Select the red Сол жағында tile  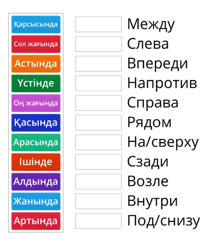coord(36,44)
